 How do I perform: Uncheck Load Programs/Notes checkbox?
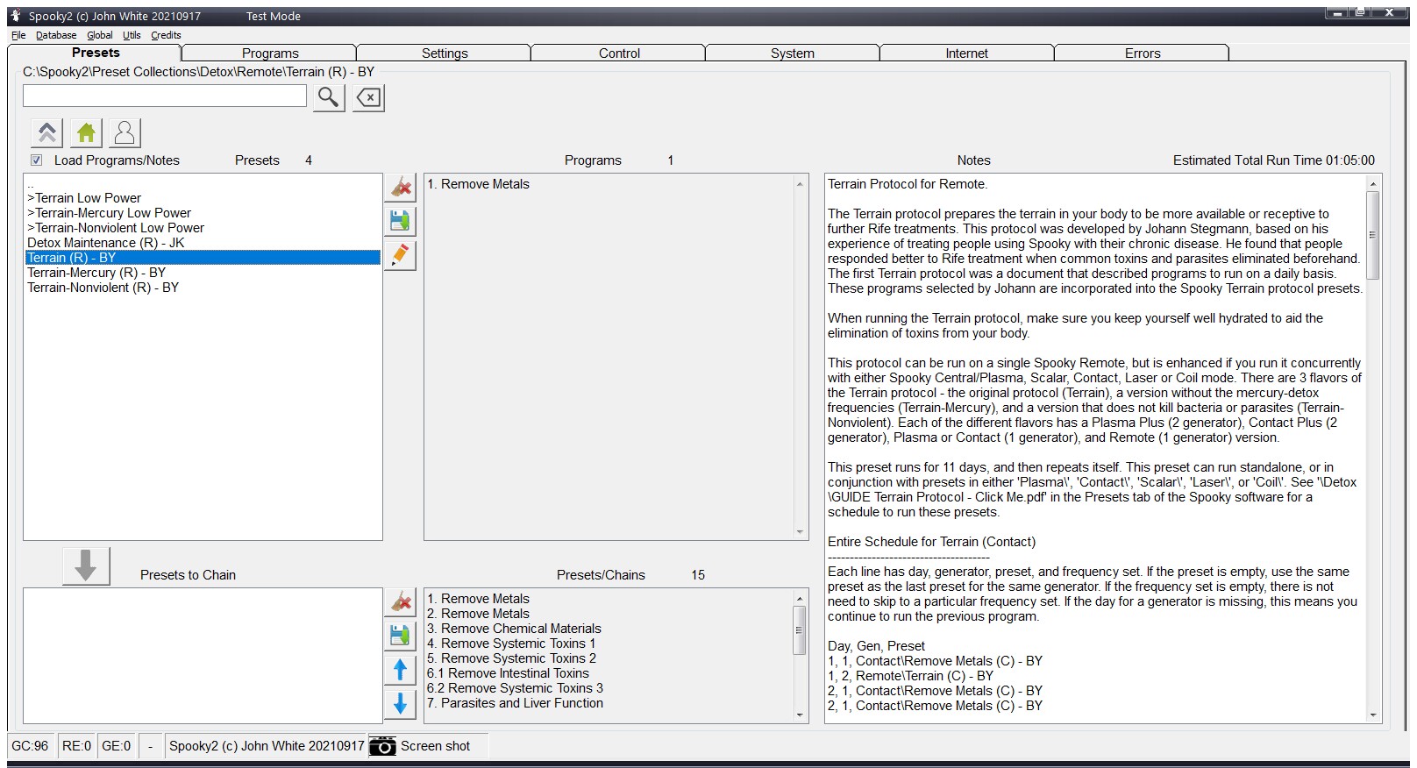coord(37,160)
